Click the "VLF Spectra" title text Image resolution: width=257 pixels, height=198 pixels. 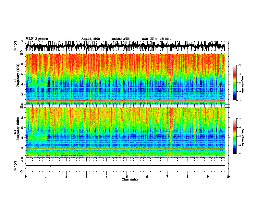click(x=37, y=39)
